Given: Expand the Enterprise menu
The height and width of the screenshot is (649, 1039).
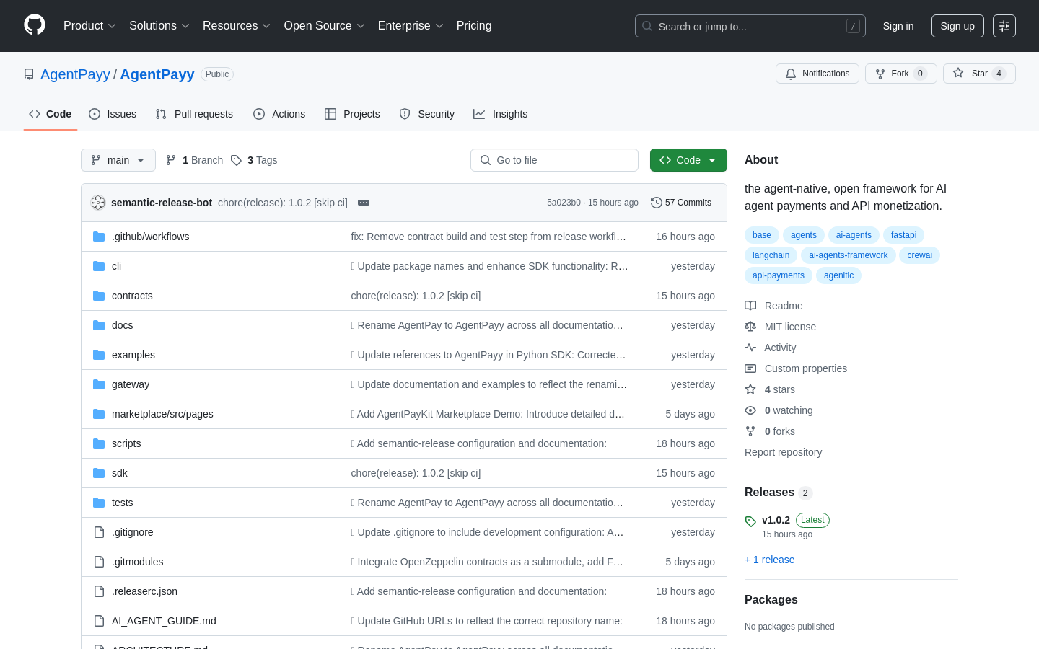Looking at the screenshot, I should 411,25.
